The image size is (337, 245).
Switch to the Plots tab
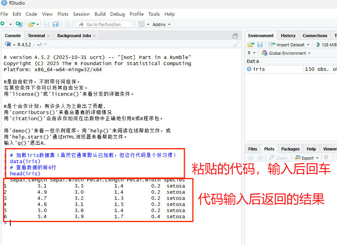coord(269,149)
